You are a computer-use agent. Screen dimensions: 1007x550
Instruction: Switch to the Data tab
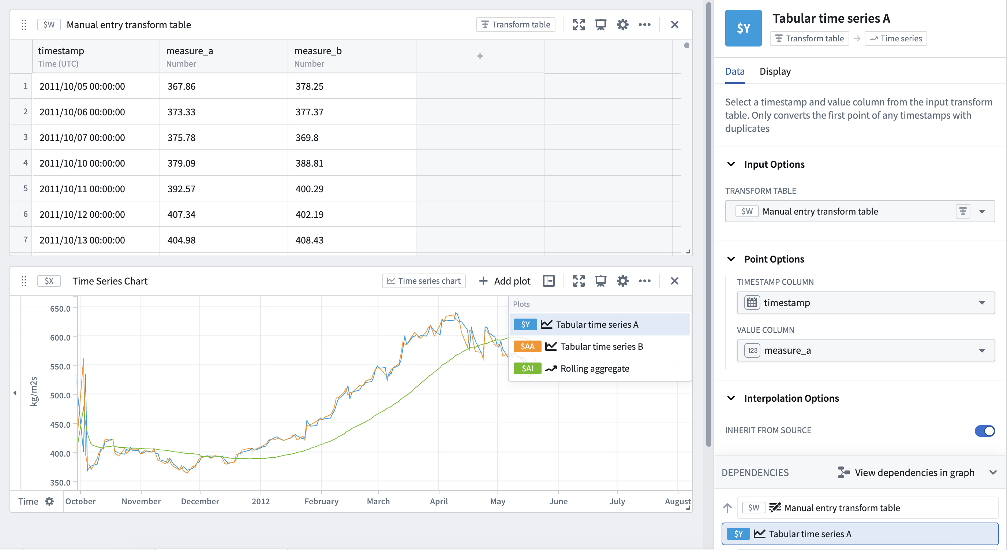coord(734,71)
